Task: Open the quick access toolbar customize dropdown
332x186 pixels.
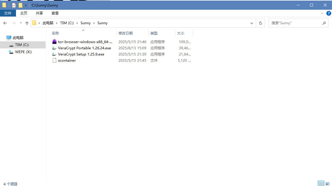Action: point(26,6)
